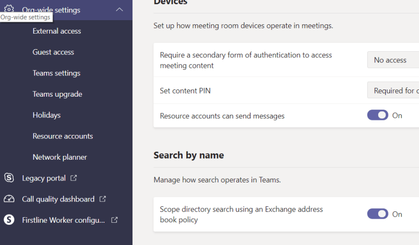Click external link icon beside Call quality dashboard
The height and width of the screenshot is (245, 419).
[102, 199]
